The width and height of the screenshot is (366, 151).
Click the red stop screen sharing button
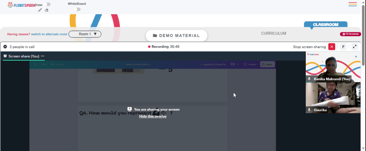click(x=332, y=47)
